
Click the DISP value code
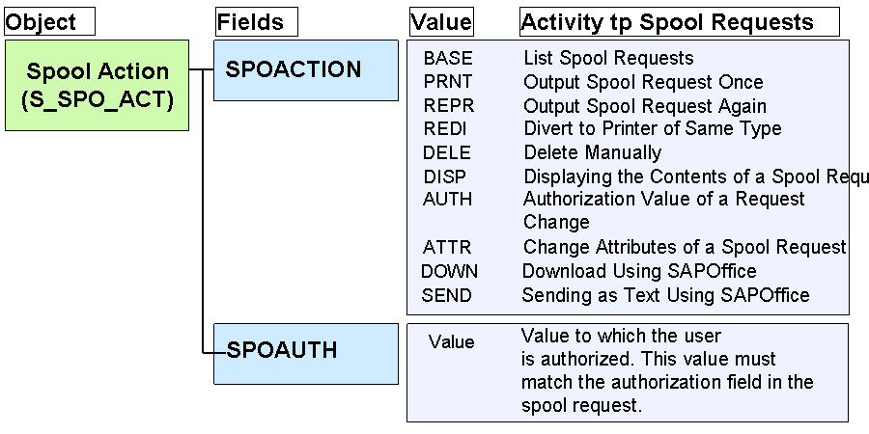(x=446, y=176)
